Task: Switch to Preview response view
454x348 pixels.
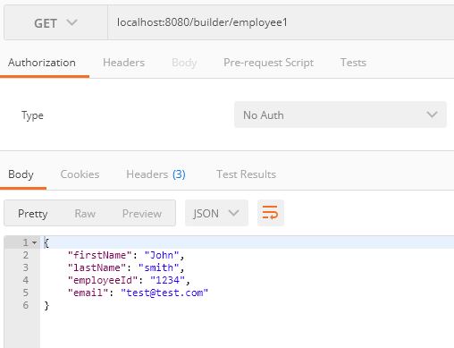Action: [x=142, y=214]
